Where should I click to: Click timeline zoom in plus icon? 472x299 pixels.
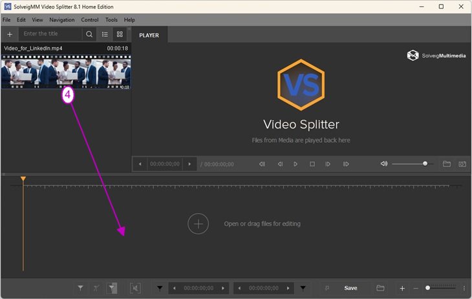tap(402, 288)
